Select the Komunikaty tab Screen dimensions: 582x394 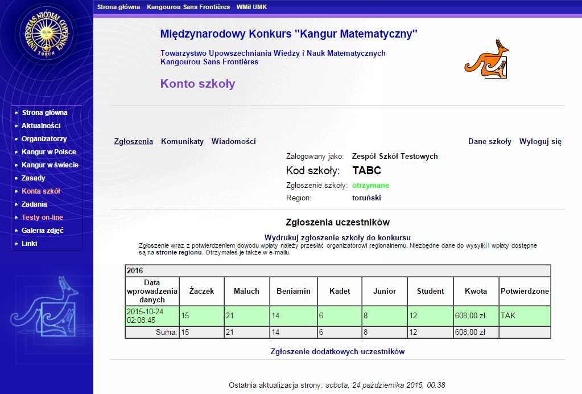(182, 141)
